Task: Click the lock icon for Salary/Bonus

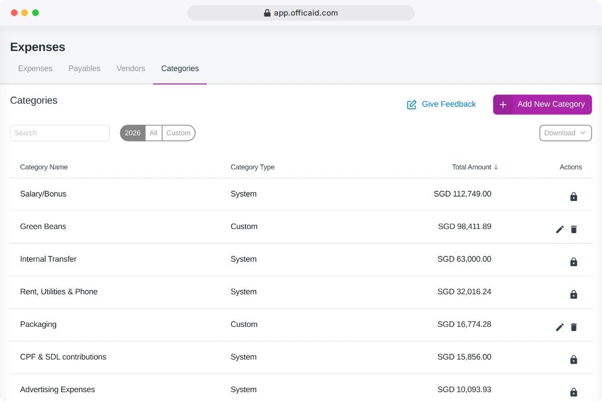Action: point(574,196)
